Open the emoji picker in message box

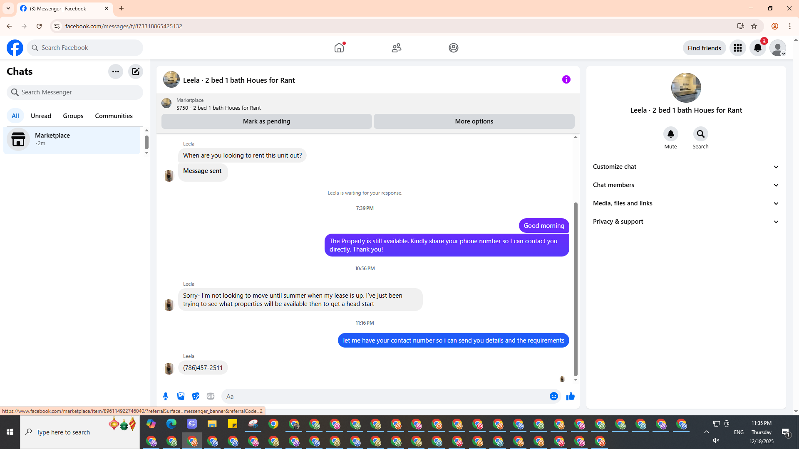click(553, 396)
